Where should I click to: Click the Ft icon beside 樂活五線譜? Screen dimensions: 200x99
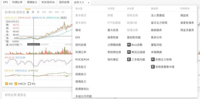[x=129, y=52]
